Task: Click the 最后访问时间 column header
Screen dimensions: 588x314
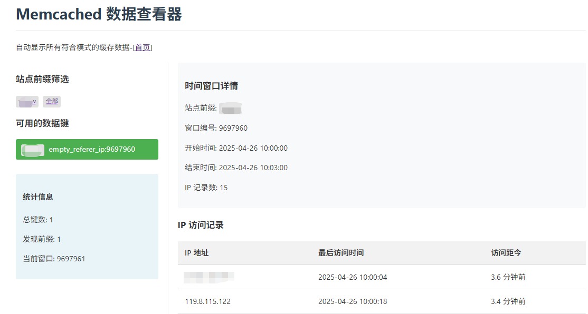Action: tap(341, 253)
